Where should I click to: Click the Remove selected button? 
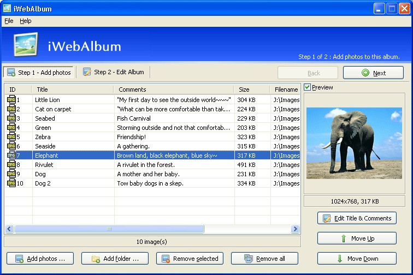[x=190, y=259]
